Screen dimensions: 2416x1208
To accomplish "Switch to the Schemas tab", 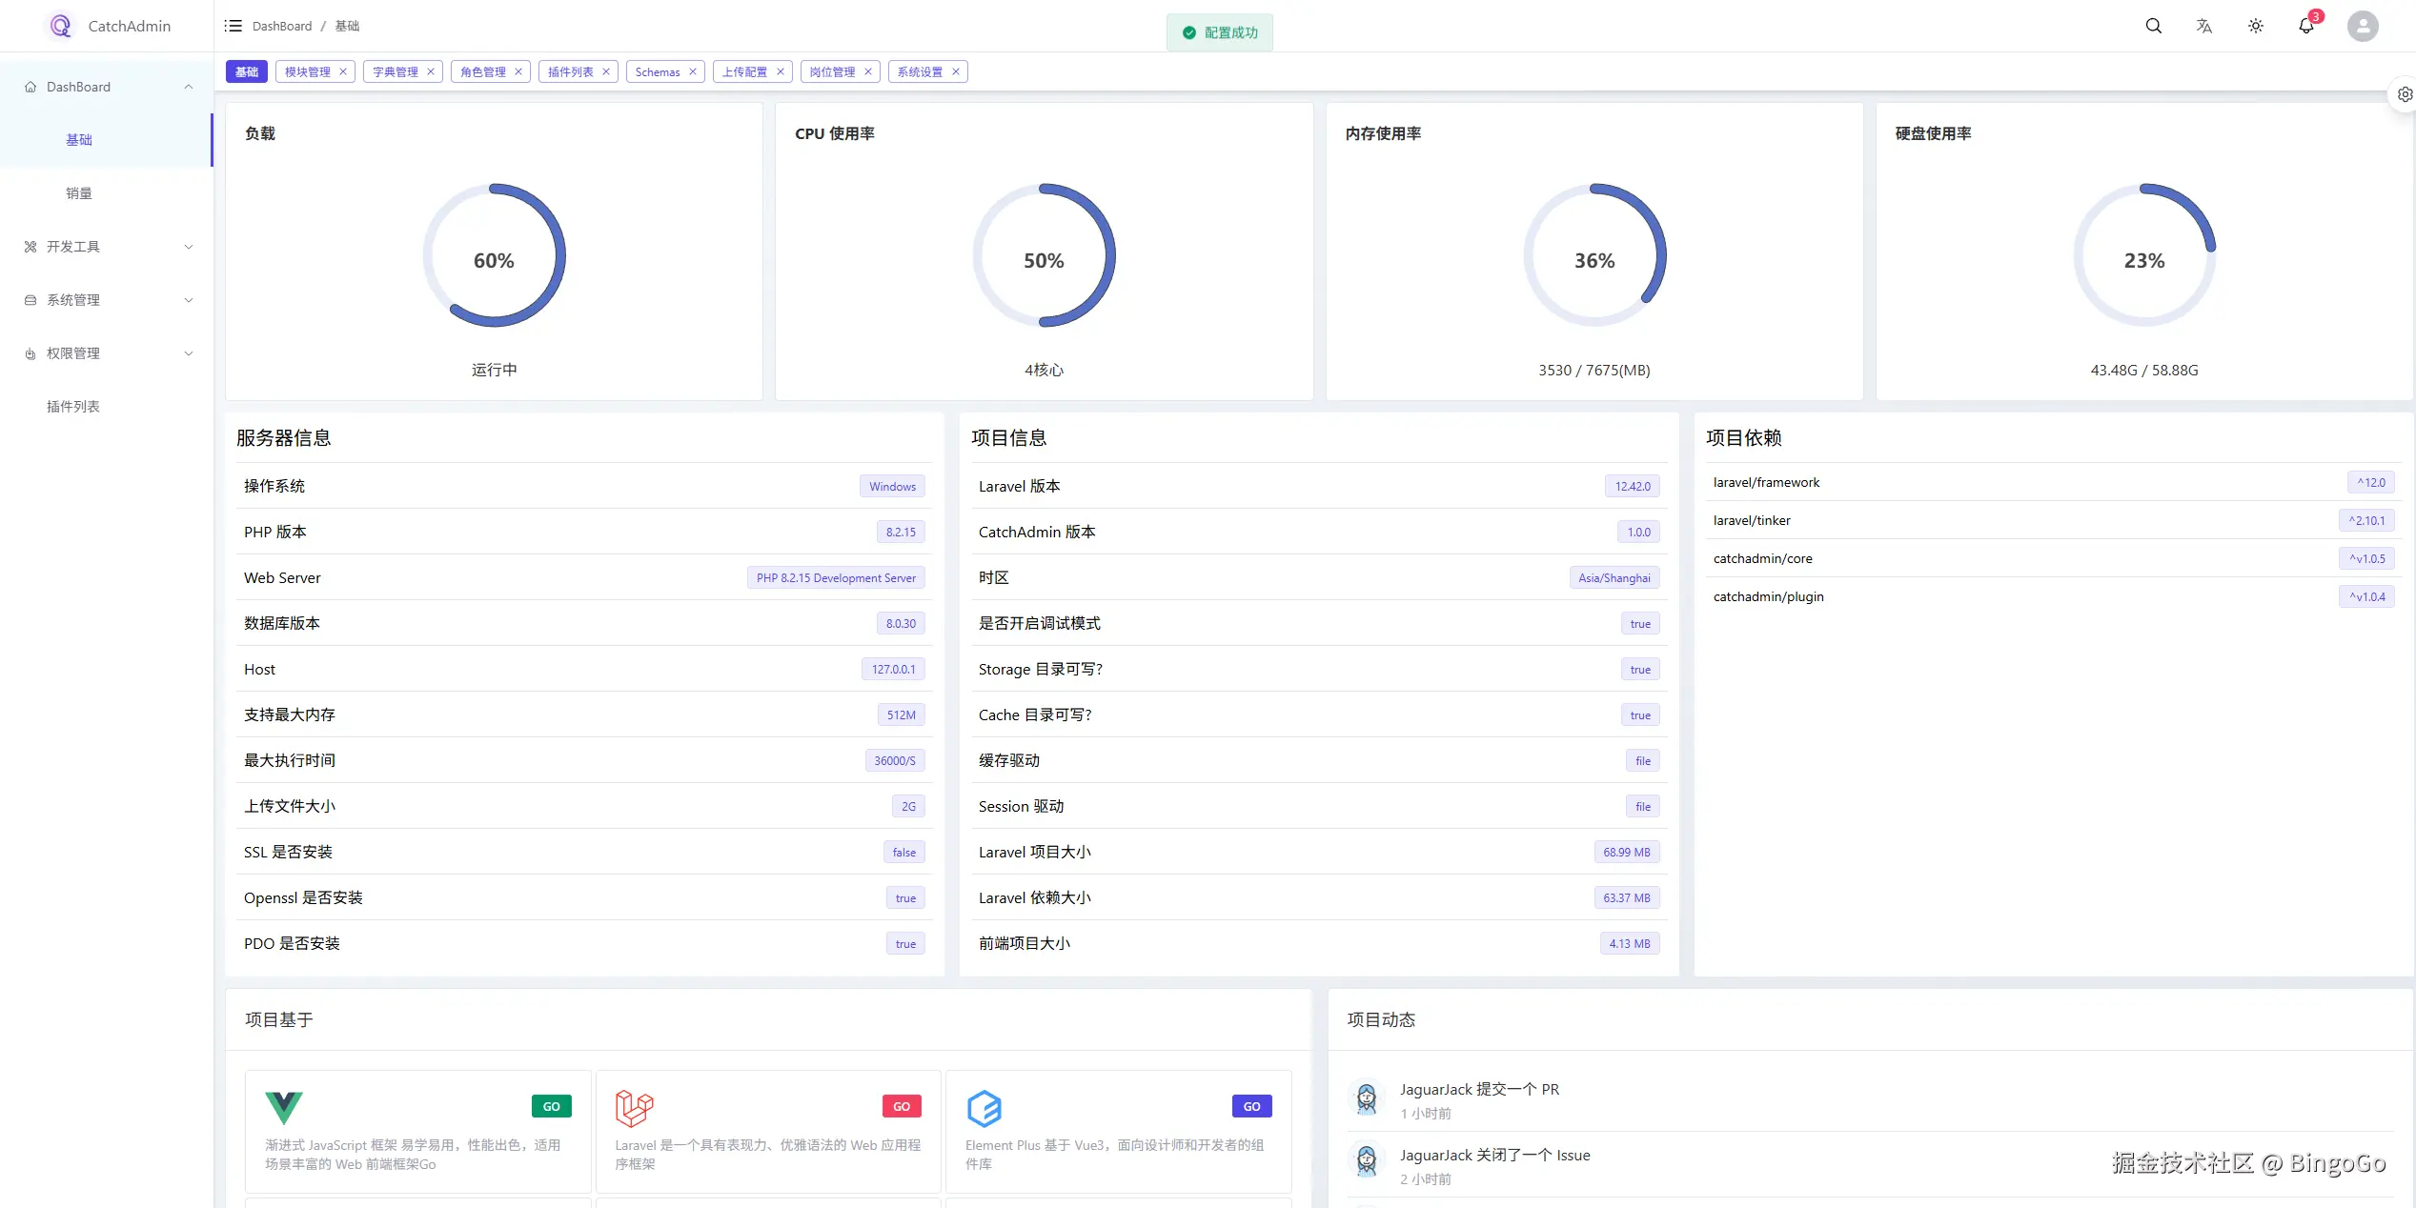I will click(659, 71).
